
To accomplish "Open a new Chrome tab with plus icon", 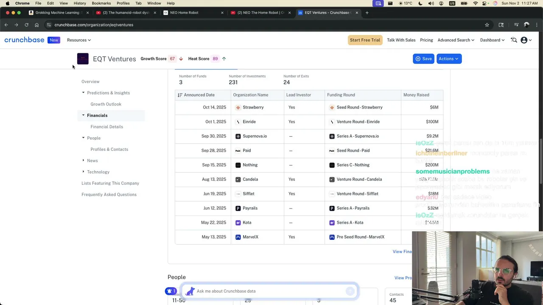I will pyautogui.click(x=367, y=13).
